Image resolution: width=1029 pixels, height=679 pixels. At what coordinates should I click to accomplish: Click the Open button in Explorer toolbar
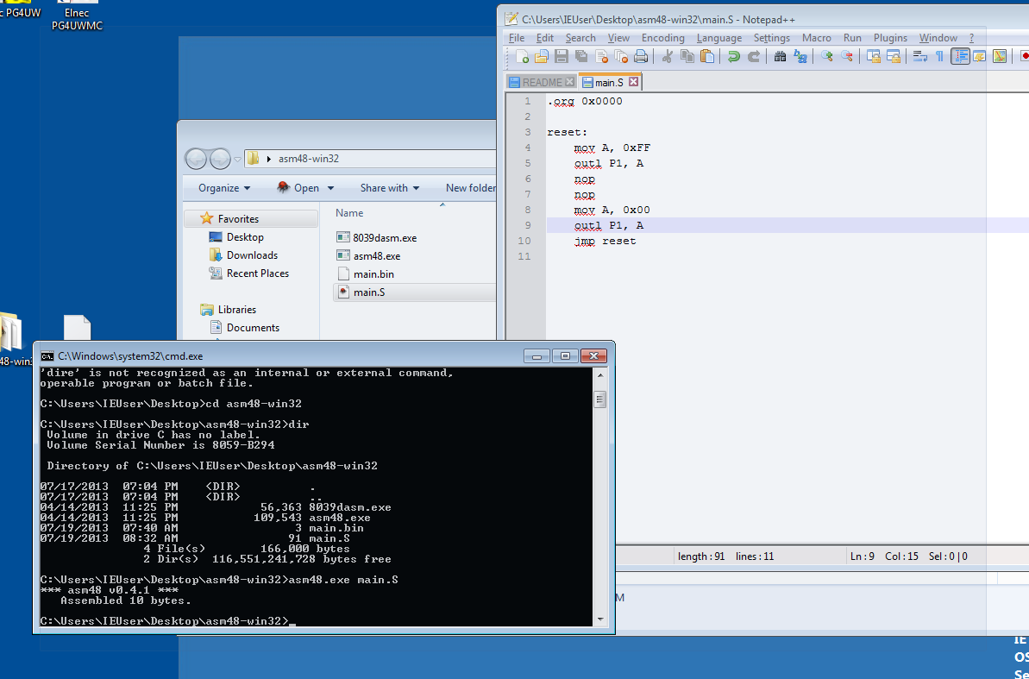click(x=298, y=188)
